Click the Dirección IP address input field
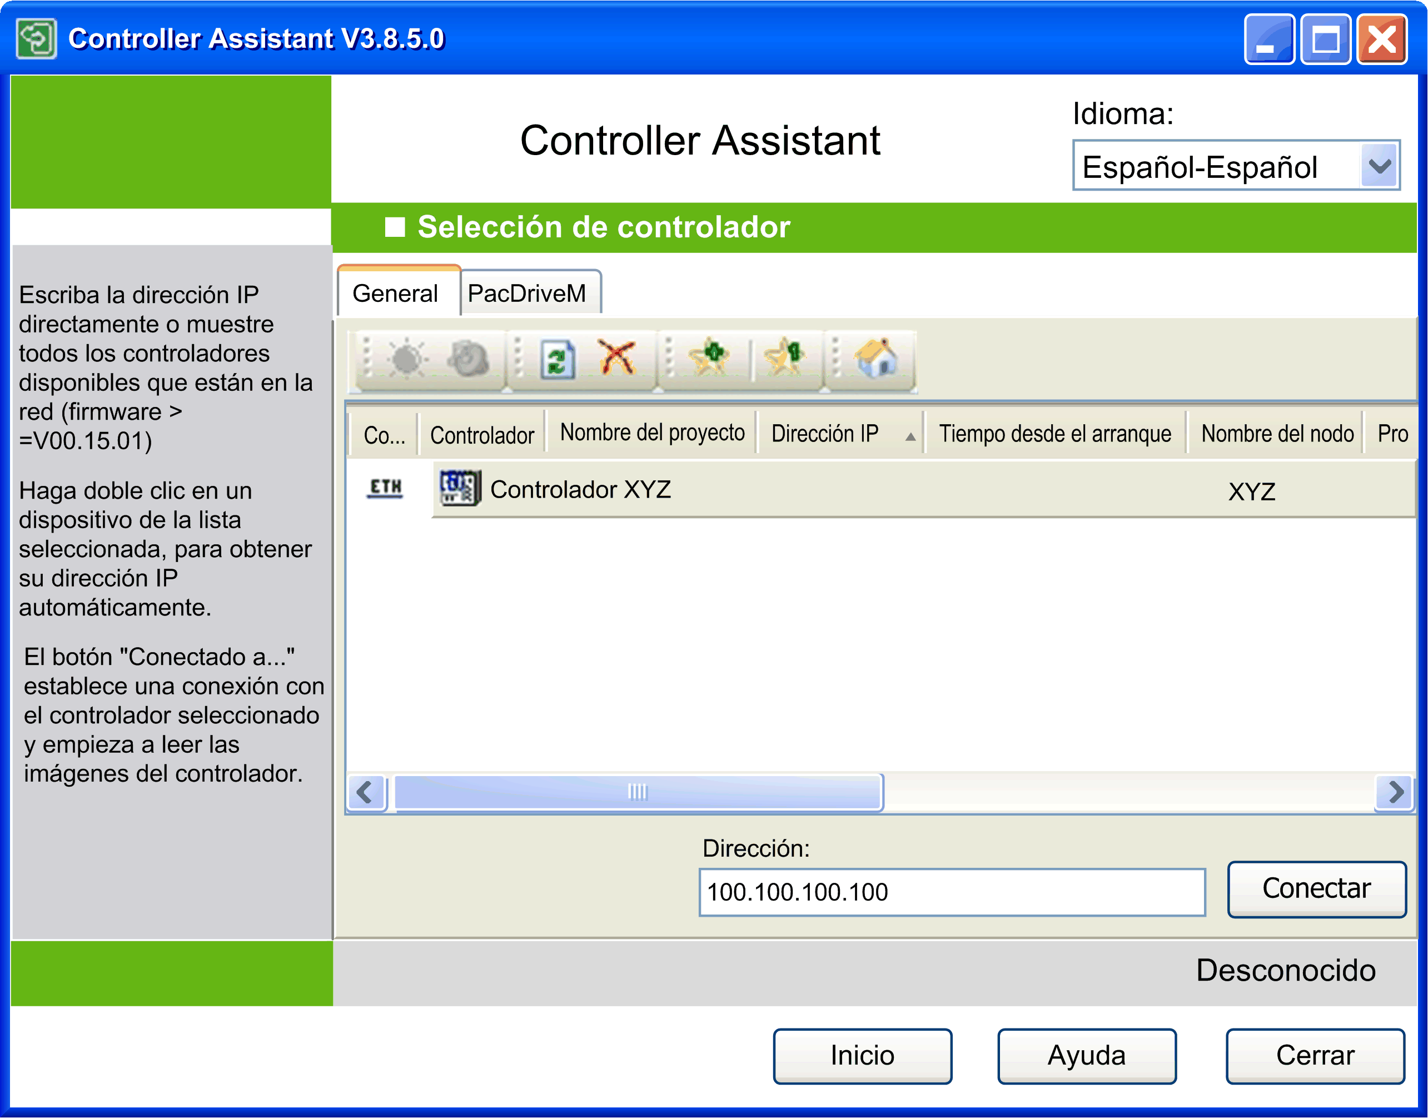The image size is (1428, 1118). 951,892
